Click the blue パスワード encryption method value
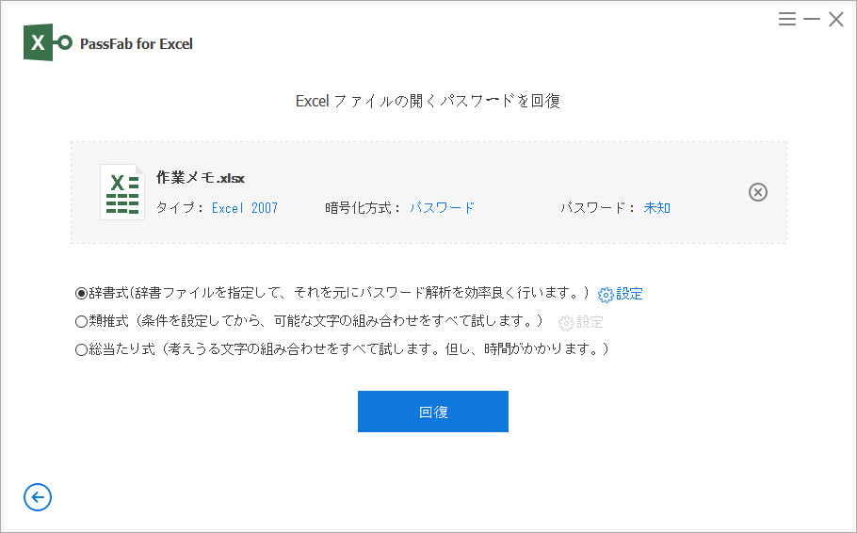The height and width of the screenshot is (533, 857). click(x=442, y=208)
